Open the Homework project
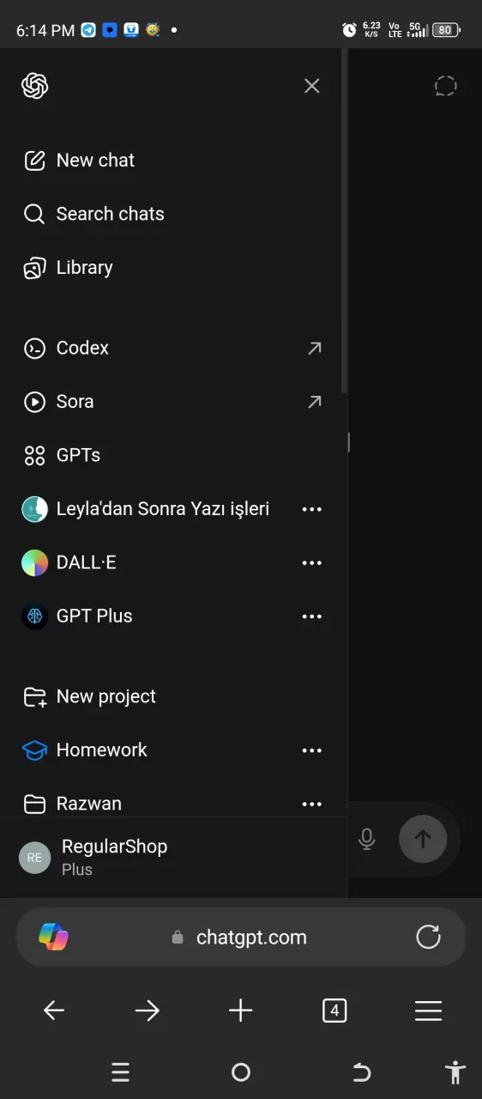Image resolution: width=482 pixels, height=1099 pixels. pyautogui.click(x=154, y=750)
